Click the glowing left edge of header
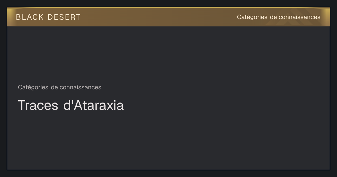 pos(10,17)
